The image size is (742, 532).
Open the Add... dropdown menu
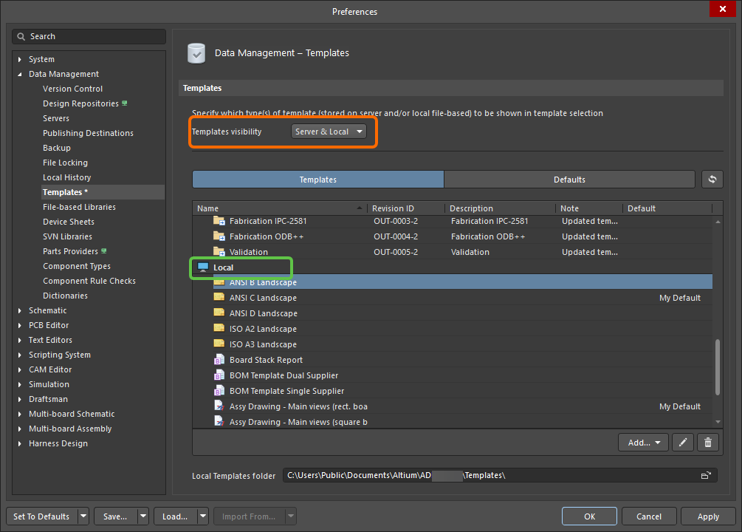click(x=642, y=442)
